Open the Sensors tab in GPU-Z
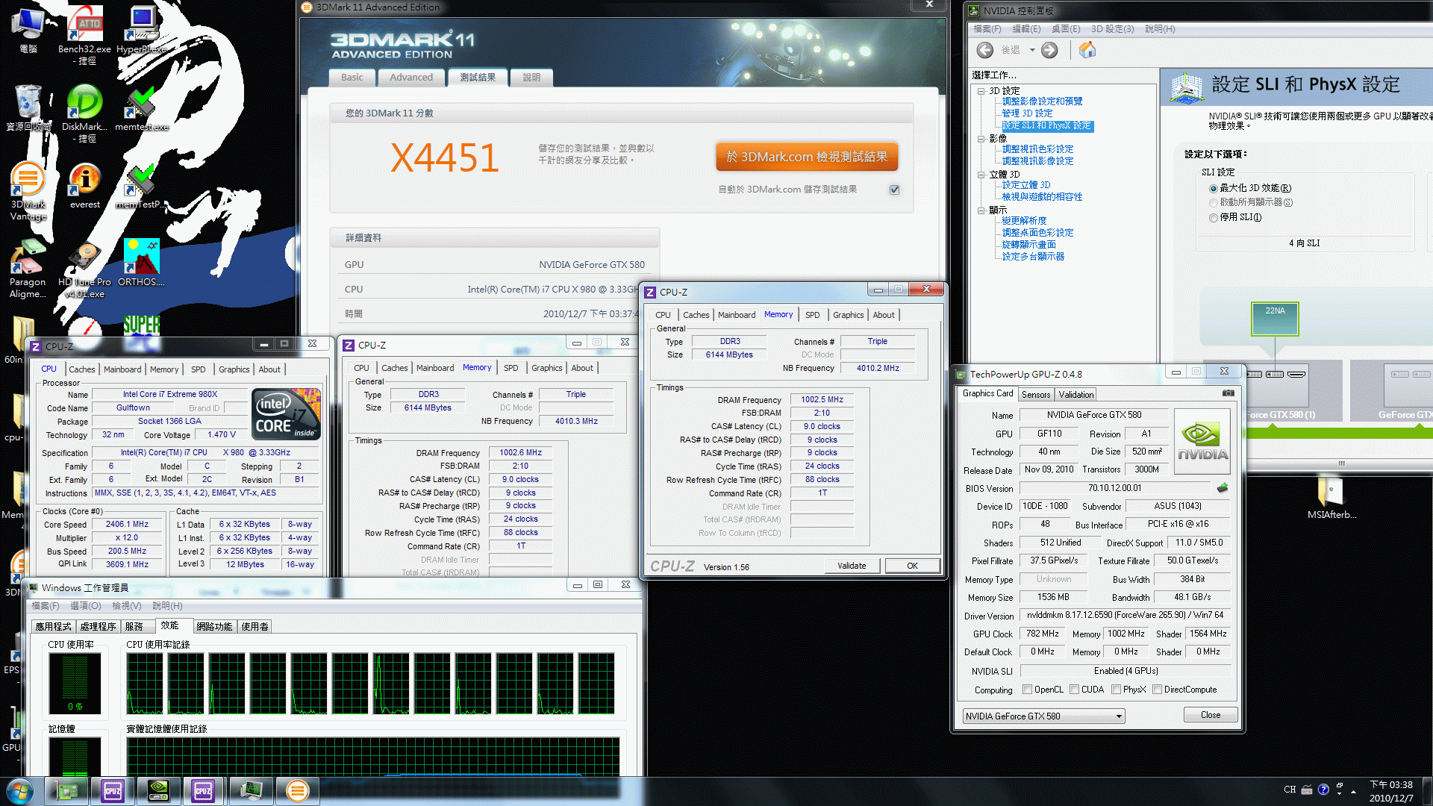 (1036, 395)
